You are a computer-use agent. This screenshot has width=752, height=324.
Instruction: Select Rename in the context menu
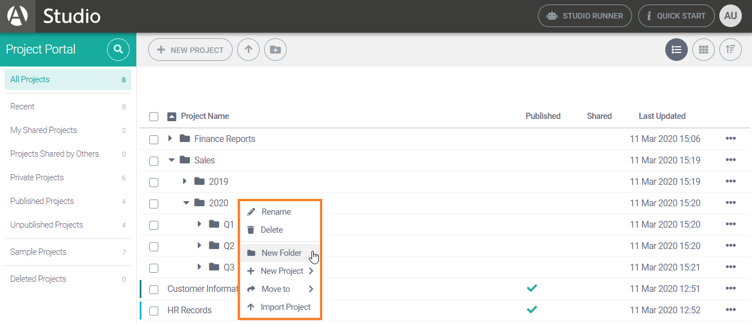pos(275,212)
